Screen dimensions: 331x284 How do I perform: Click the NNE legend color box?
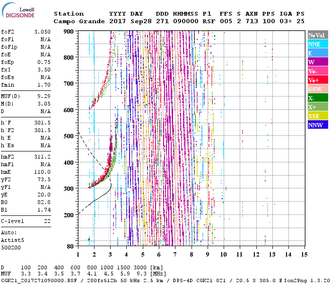[316, 44]
